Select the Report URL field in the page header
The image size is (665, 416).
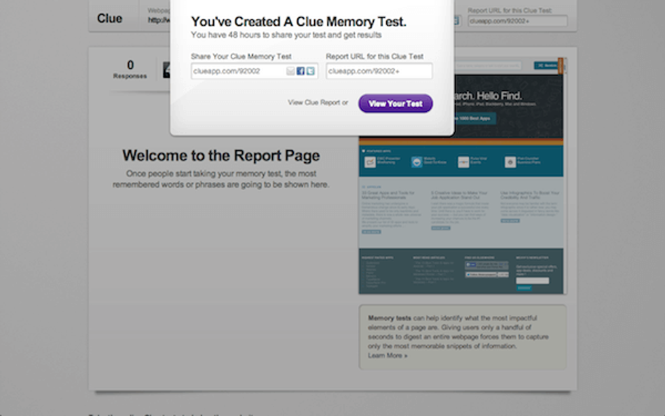[x=517, y=21]
